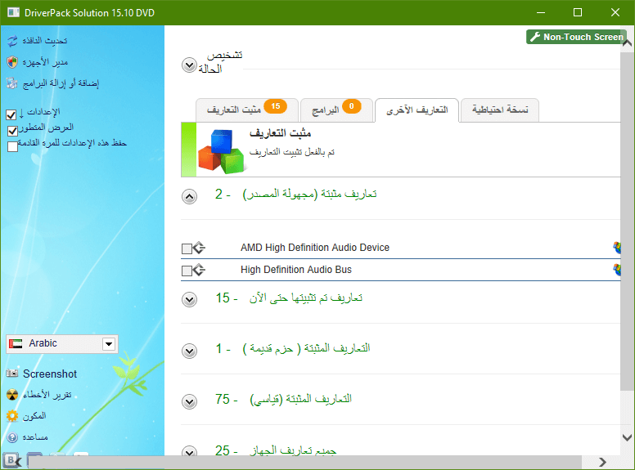Screen dimensions: 635x470
Task: Click the vertical scrollbar up arrow
Action: point(627,43)
